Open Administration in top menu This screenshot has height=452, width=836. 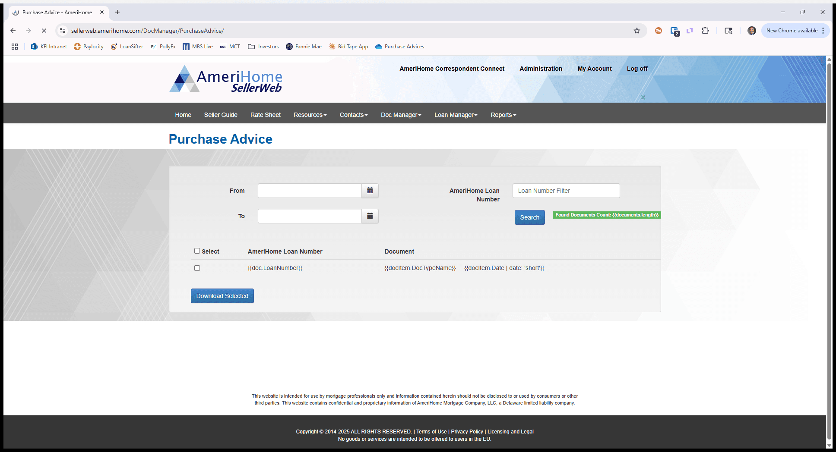pyautogui.click(x=541, y=69)
